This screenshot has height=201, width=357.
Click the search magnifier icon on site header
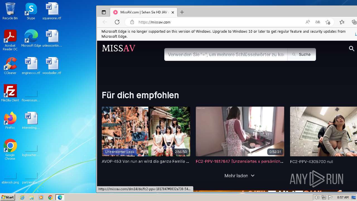pyautogui.click(x=352, y=49)
